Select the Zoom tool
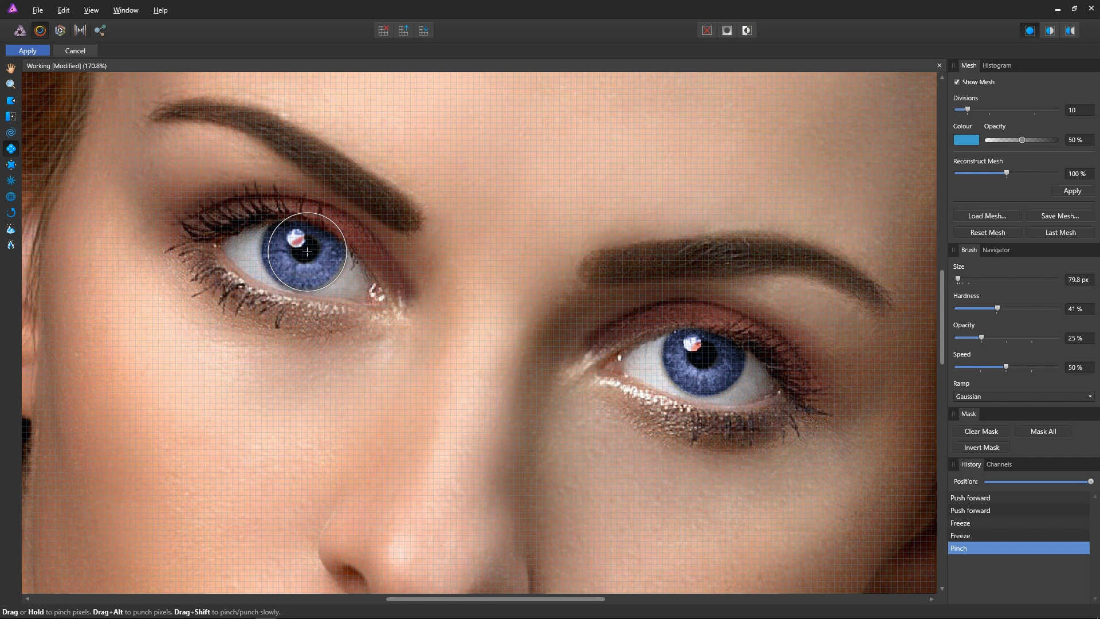1100x619 pixels. (x=11, y=84)
